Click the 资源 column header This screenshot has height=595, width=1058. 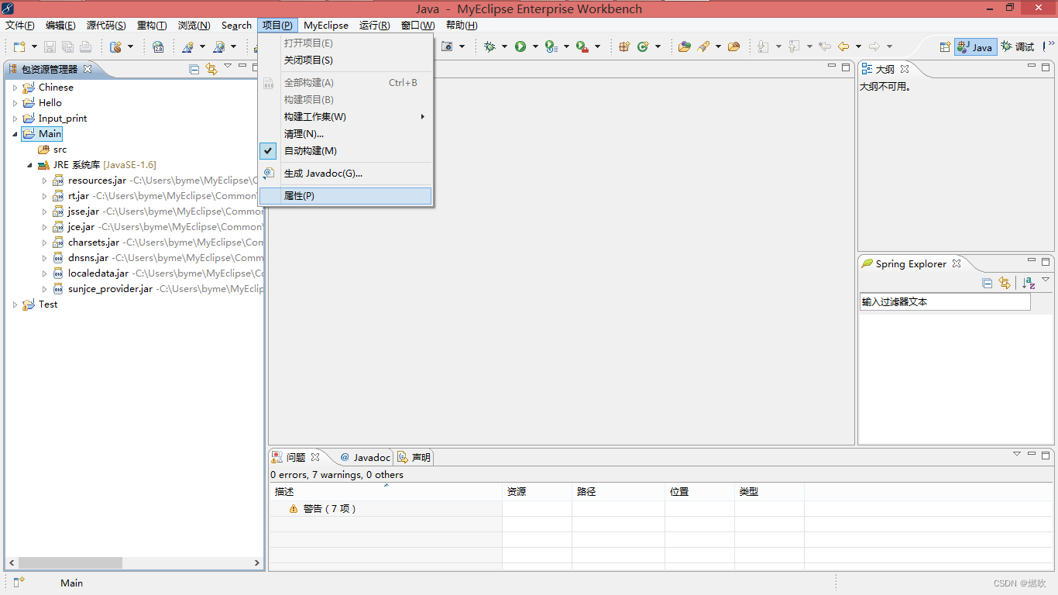pos(537,492)
